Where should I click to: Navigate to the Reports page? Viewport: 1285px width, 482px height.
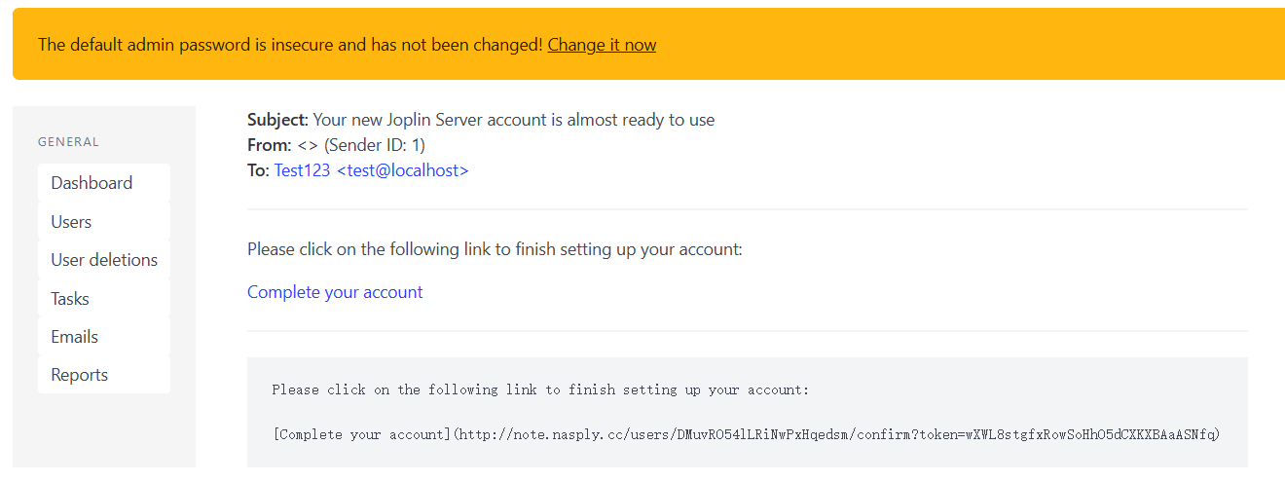80,375
